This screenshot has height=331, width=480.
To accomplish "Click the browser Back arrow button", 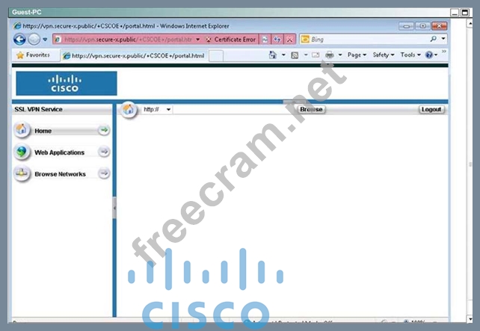I will 20,40.
